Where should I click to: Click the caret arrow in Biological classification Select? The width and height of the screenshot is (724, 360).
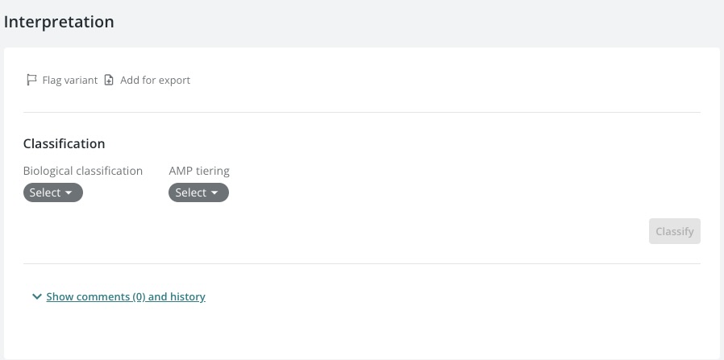[69, 192]
